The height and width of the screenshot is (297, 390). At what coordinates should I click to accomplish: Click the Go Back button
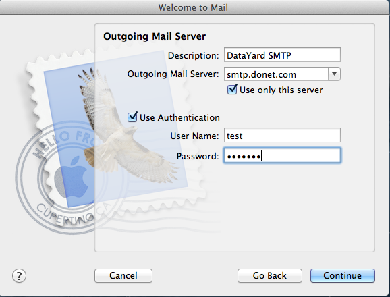[x=270, y=275]
